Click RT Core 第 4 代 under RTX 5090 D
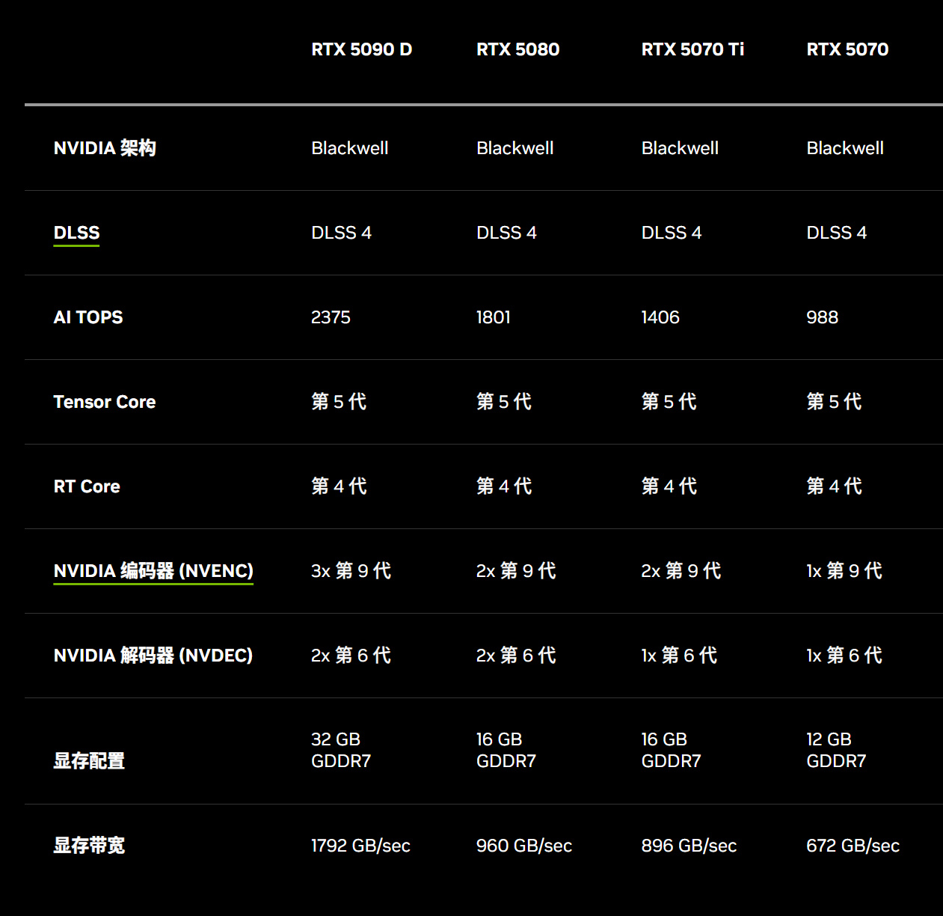Screen dimensions: 943x916 click(339, 486)
